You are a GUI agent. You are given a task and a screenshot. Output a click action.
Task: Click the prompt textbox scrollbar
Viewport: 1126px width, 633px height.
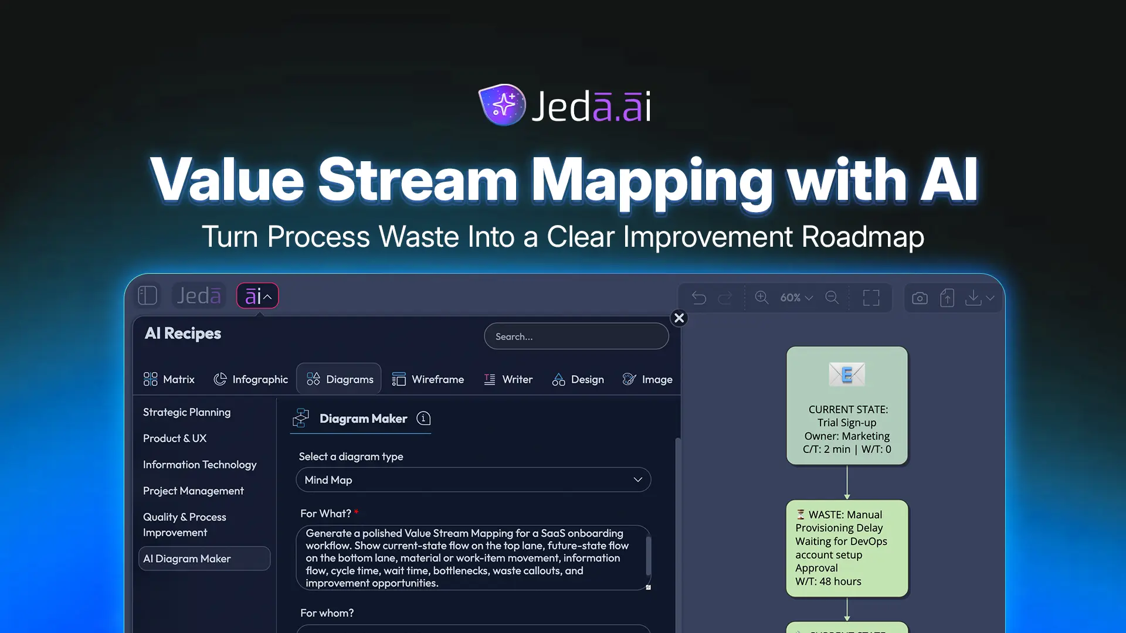tap(648, 554)
